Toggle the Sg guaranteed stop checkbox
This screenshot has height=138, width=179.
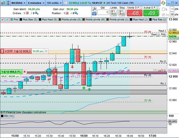click(x=163, y=14)
